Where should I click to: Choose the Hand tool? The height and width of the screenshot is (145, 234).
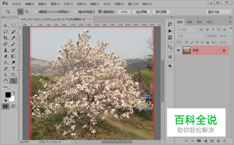coord(5,81)
